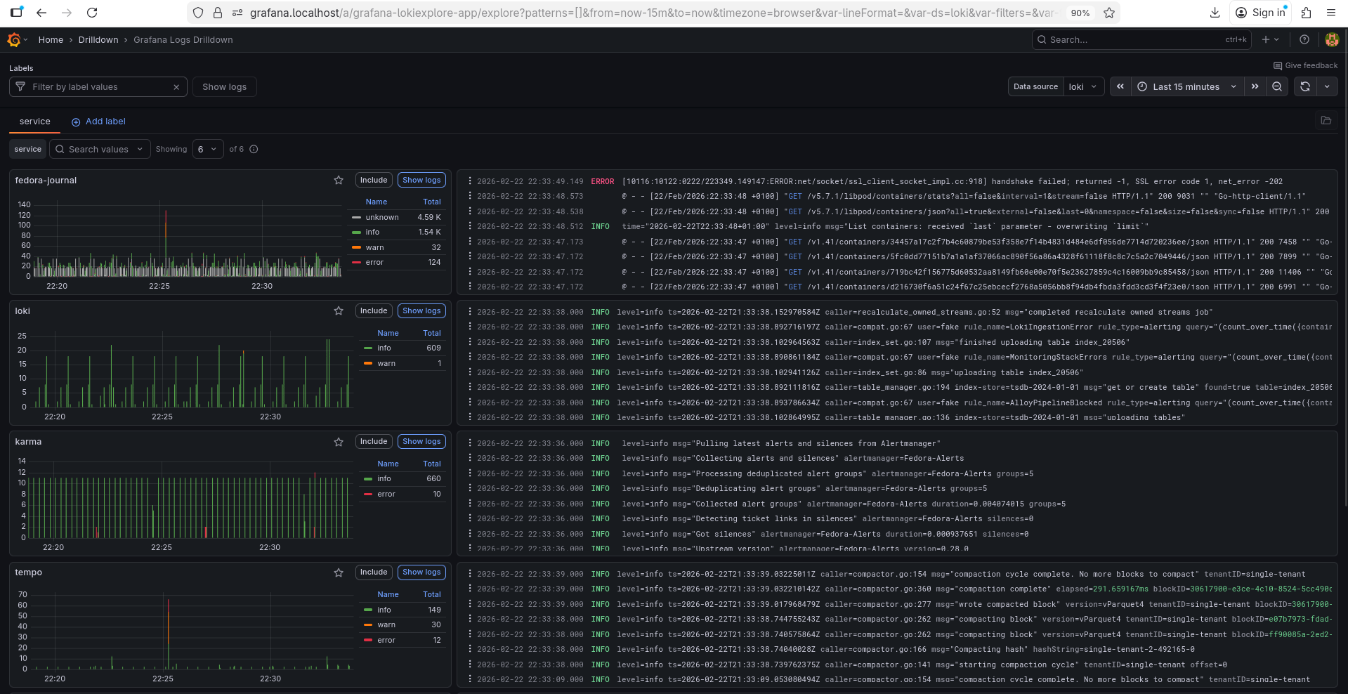
Task: Show logs for tempo service
Action: (x=421, y=572)
